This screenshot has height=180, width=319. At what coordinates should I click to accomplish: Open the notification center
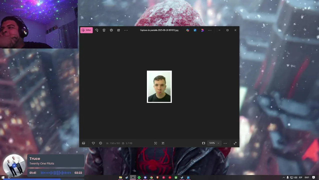tap(313, 177)
